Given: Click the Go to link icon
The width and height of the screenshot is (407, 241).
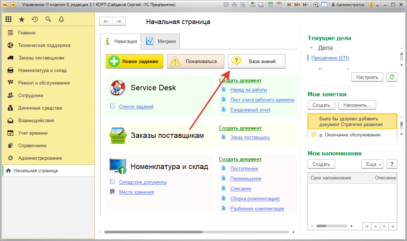Looking at the screenshot, I should [261, 5].
